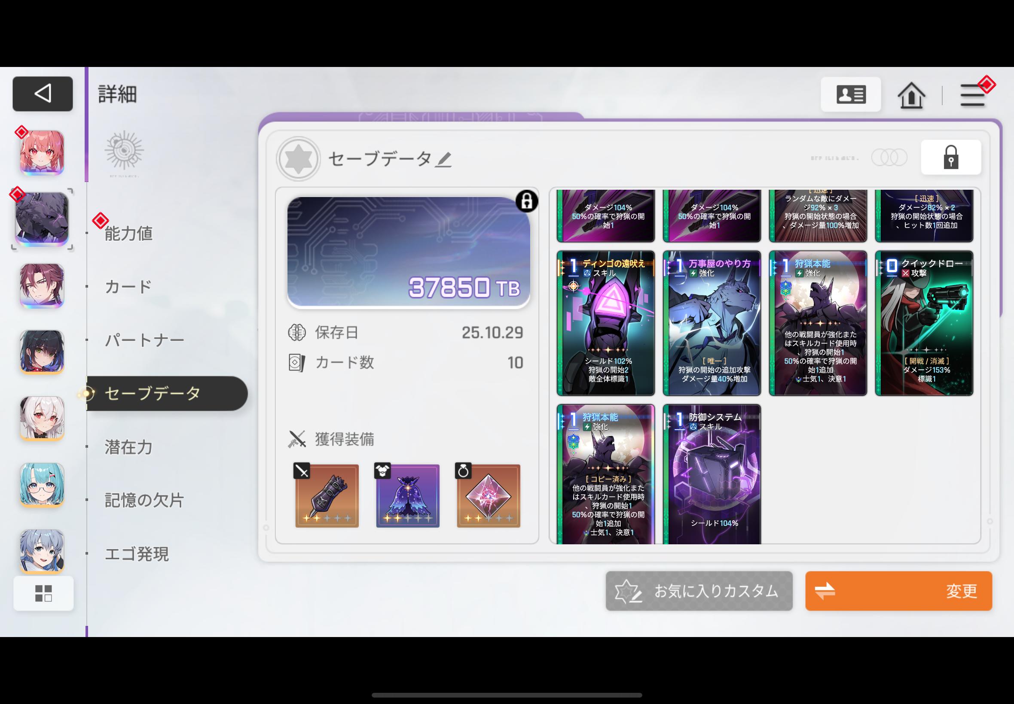
Task: Click the お気に入りカスタム button
Action: 699,591
